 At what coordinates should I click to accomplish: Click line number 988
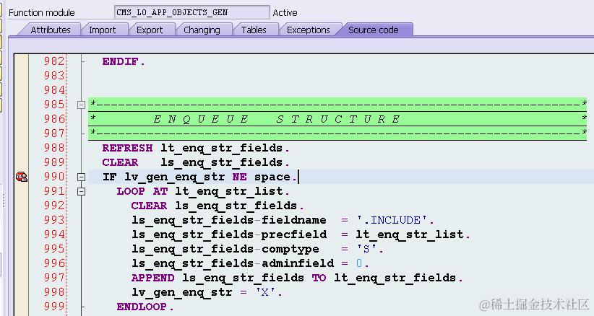[x=54, y=148]
